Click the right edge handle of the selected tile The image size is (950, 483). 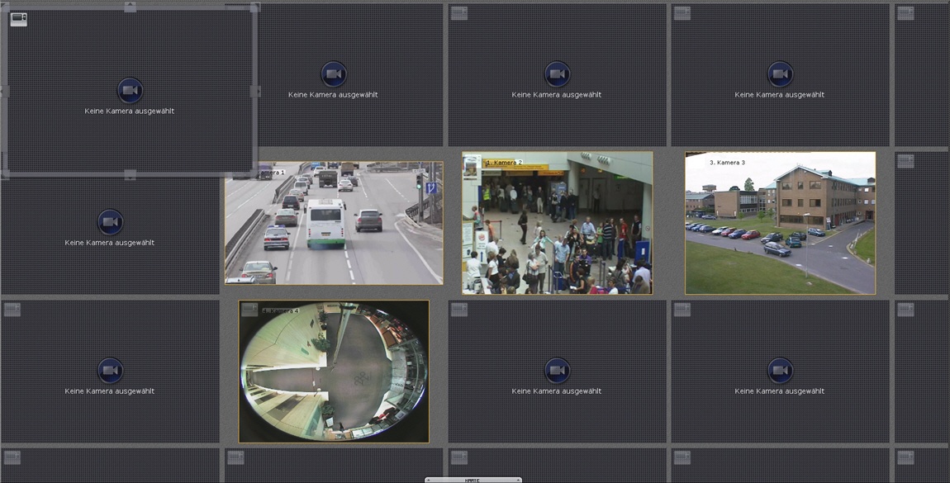click(x=255, y=91)
